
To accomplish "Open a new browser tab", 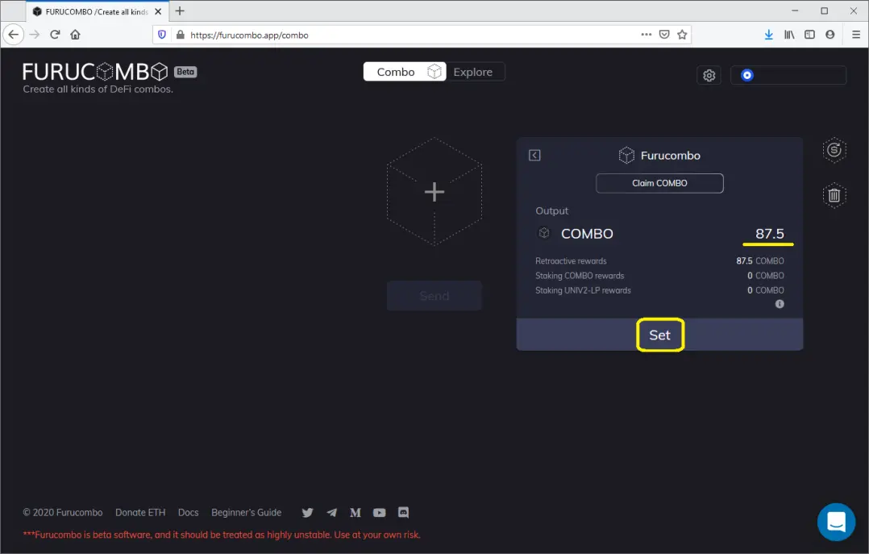I will click(x=180, y=11).
